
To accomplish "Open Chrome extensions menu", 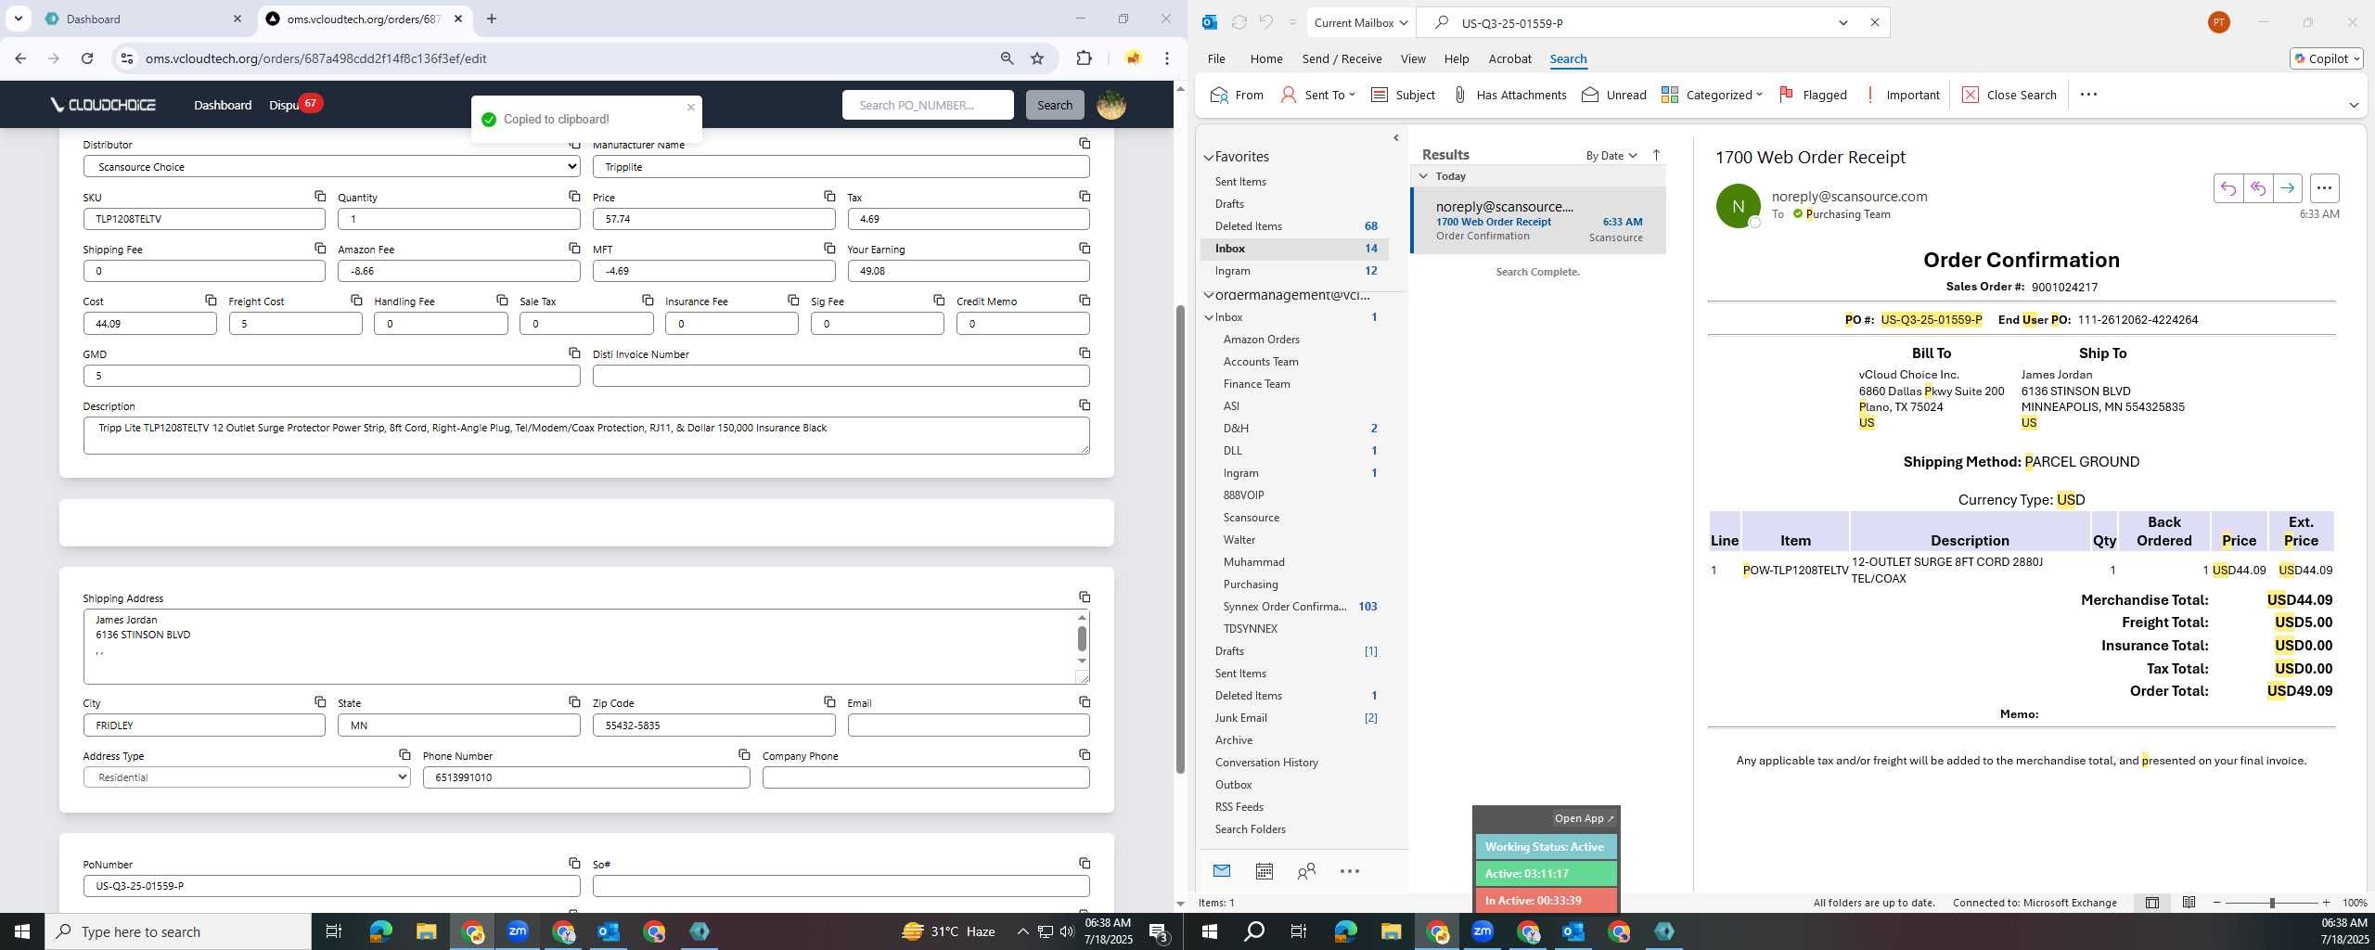I will [1084, 58].
